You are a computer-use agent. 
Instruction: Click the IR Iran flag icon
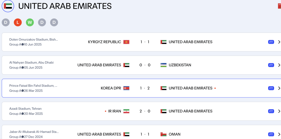[126, 111]
